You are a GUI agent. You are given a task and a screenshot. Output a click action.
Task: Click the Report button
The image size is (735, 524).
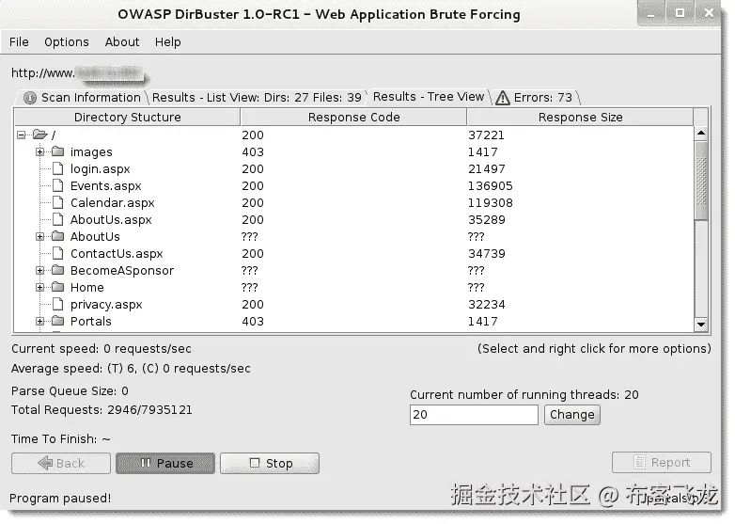click(662, 463)
